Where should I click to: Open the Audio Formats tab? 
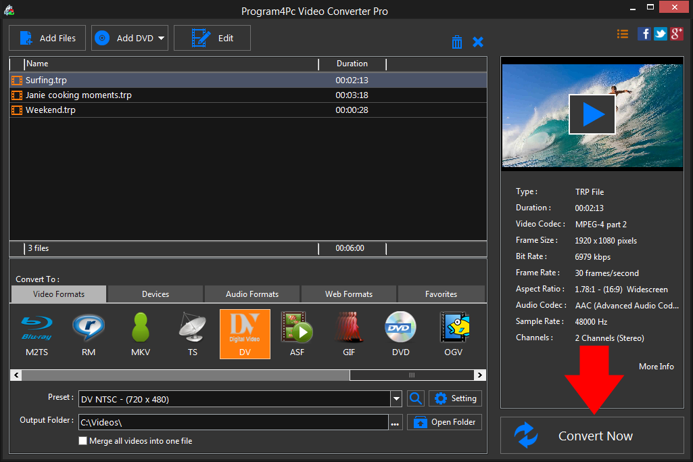point(252,294)
